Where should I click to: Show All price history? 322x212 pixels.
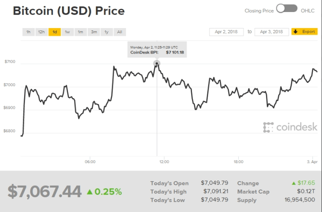(x=120, y=32)
